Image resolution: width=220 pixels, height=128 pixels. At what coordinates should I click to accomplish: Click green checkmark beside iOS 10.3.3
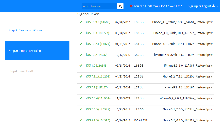81,22
